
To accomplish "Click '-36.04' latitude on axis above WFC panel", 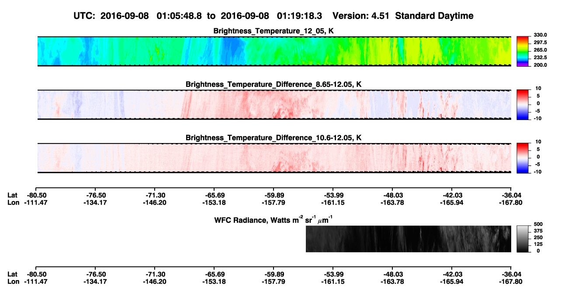I will coord(511,195).
